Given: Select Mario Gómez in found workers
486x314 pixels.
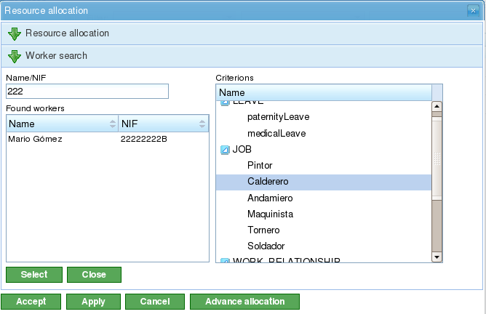Looking at the screenshot, I should pyautogui.click(x=34, y=140).
